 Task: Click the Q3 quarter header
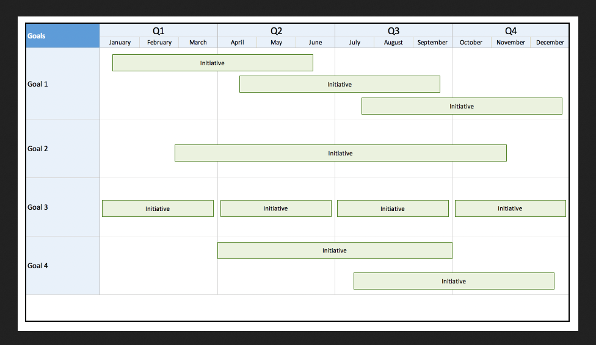point(393,30)
